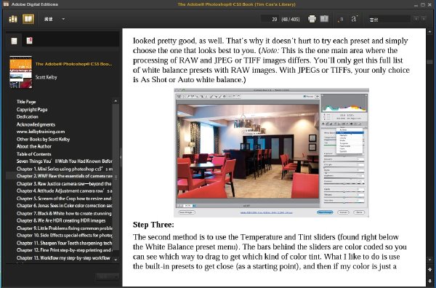The image size is (436, 288).
Task: Select the Reading view book icon
Action: click(28, 19)
